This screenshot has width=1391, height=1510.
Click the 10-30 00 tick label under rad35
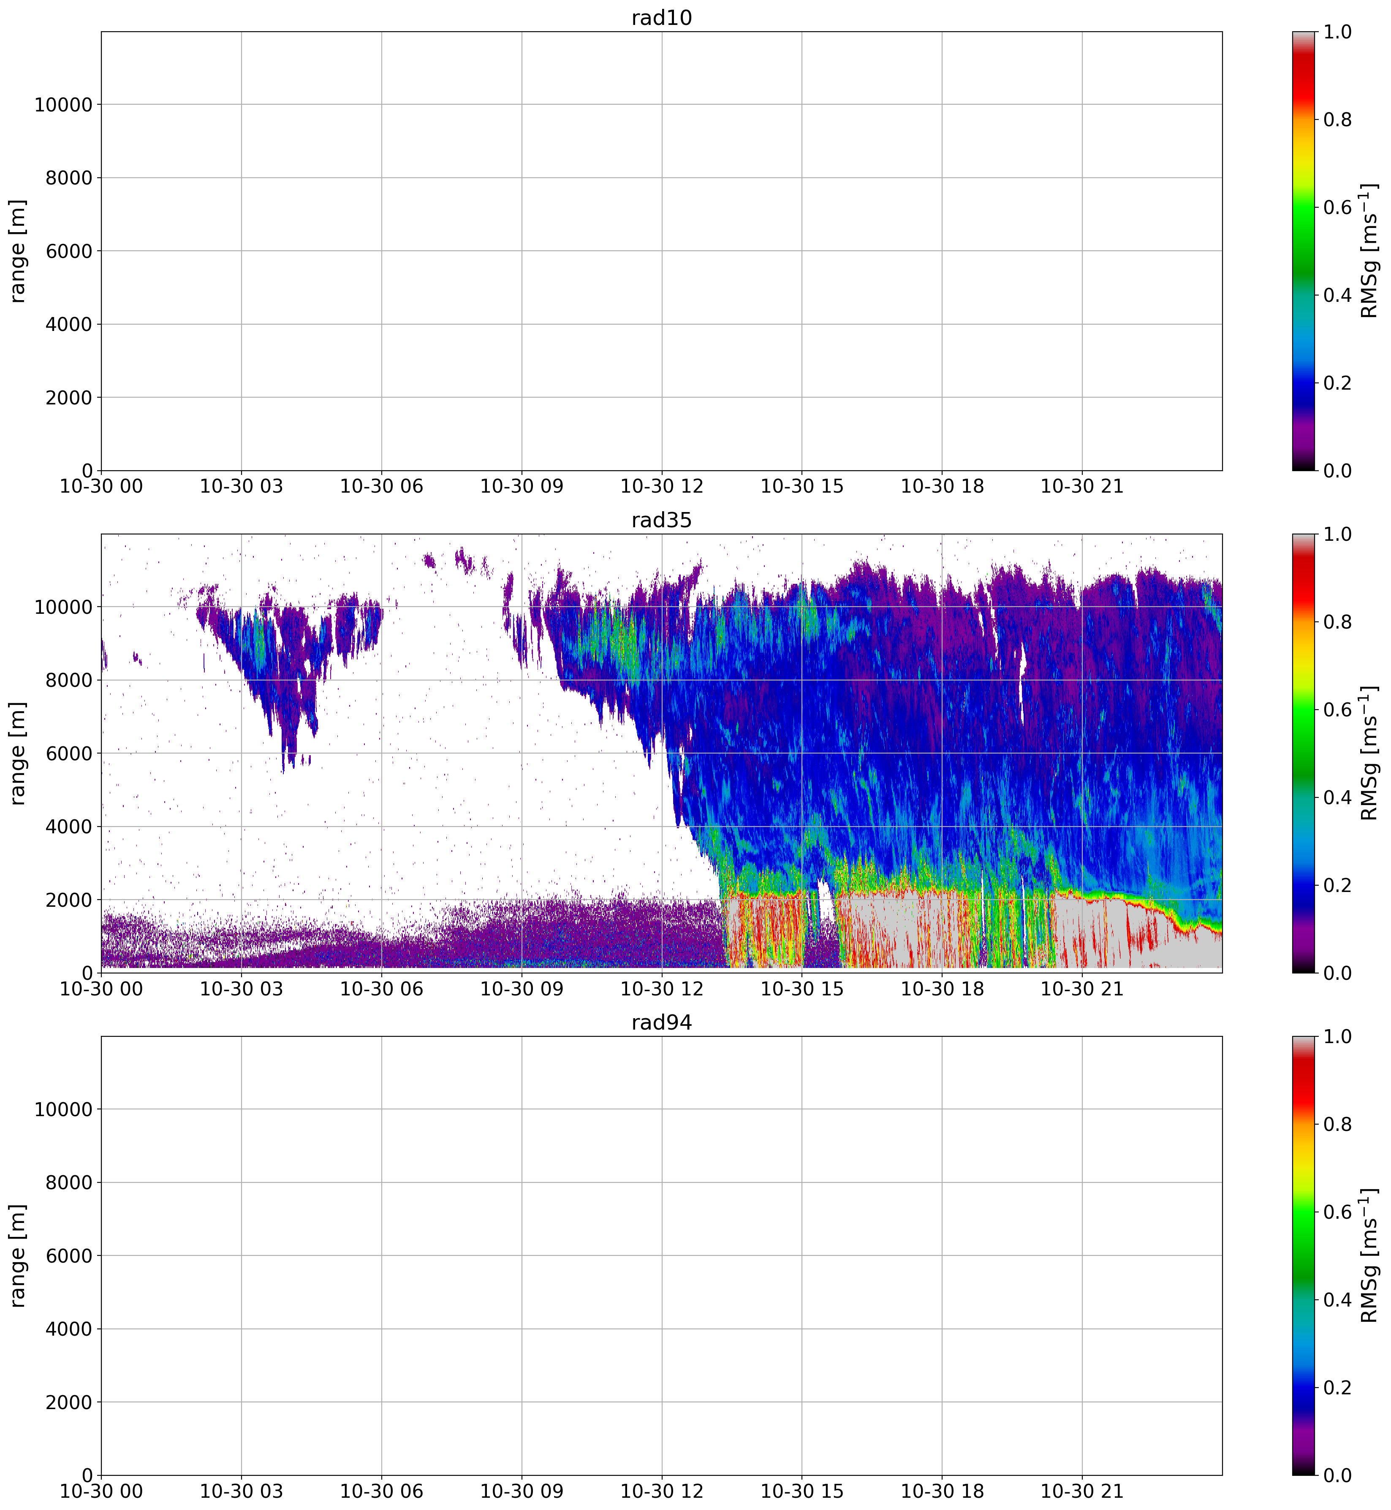point(101,989)
